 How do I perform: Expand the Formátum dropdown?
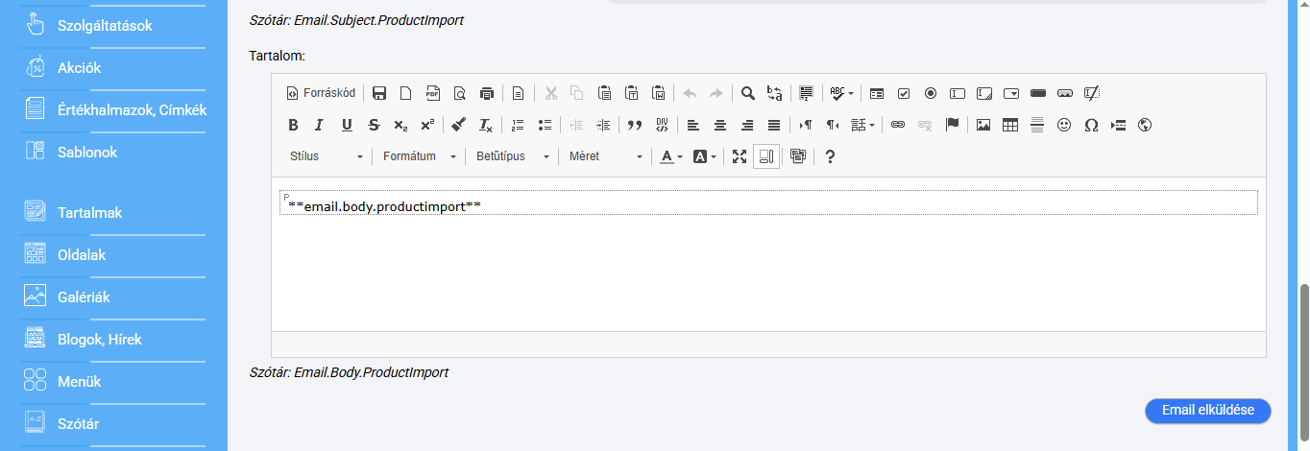pos(419,156)
